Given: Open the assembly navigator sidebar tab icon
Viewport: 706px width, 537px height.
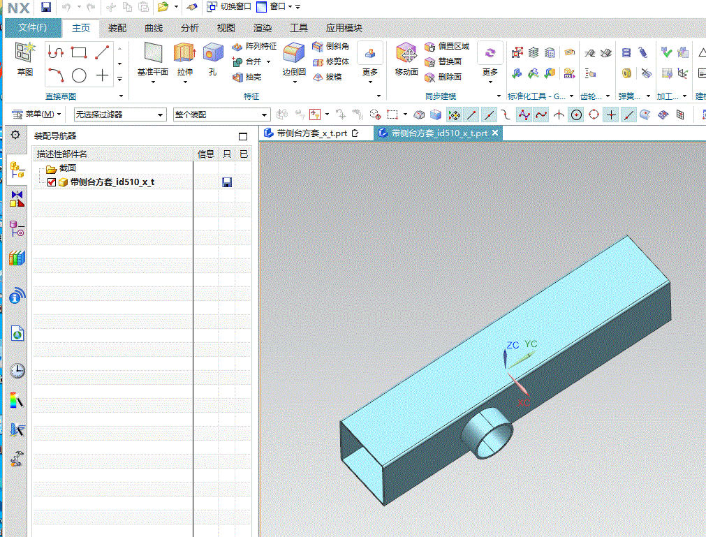Looking at the screenshot, I should point(17,170).
